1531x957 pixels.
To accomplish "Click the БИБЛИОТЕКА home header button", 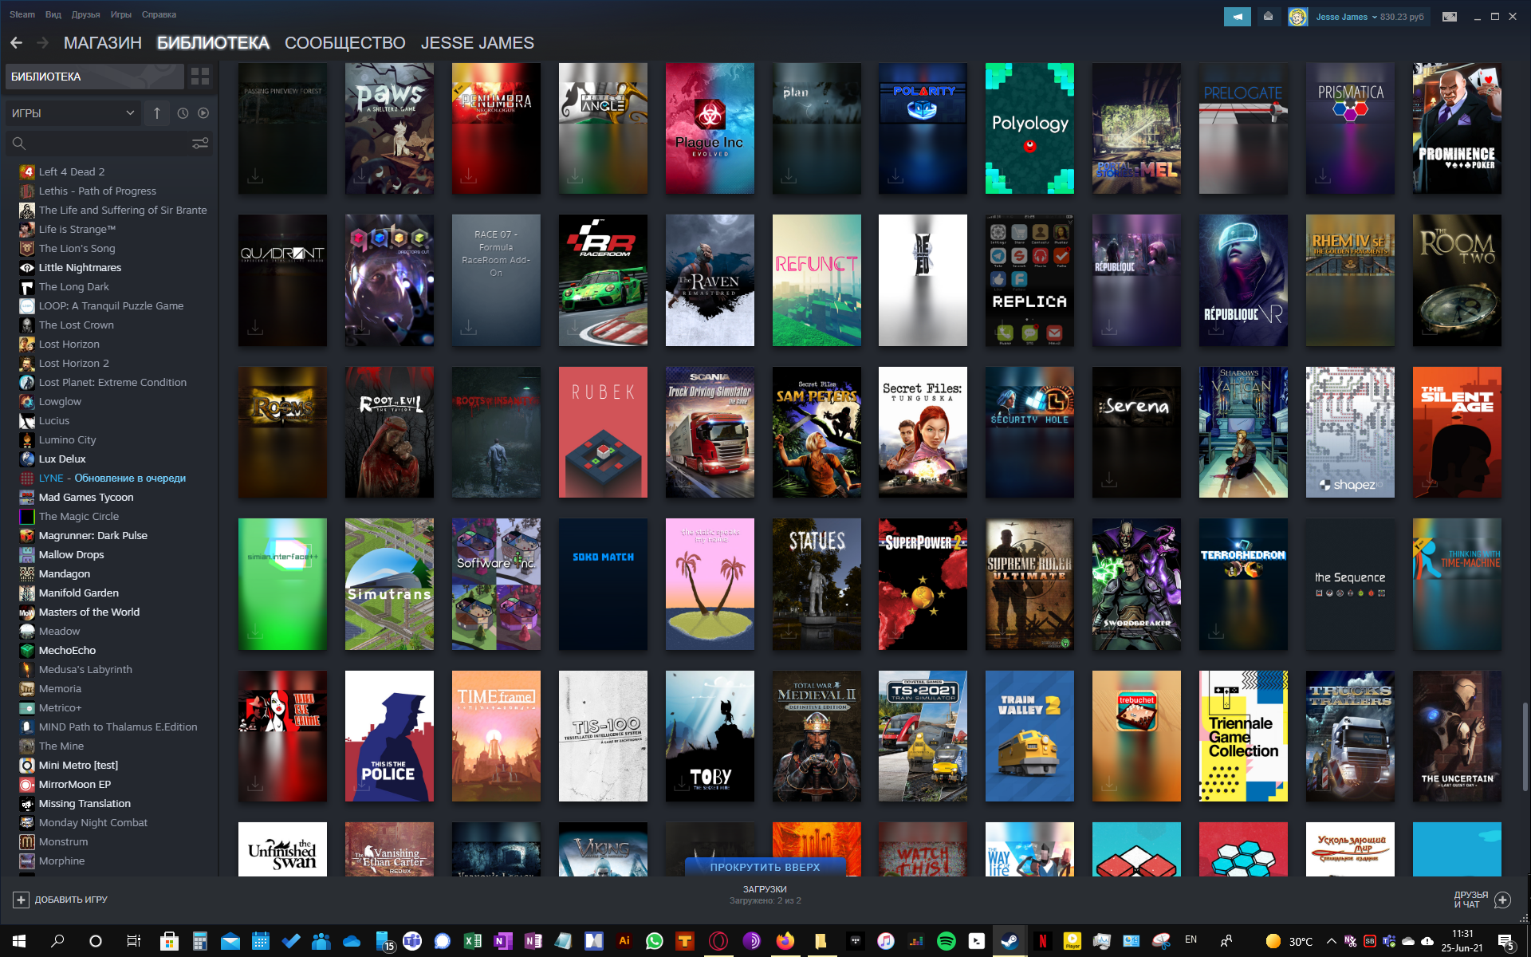I will coord(95,77).
